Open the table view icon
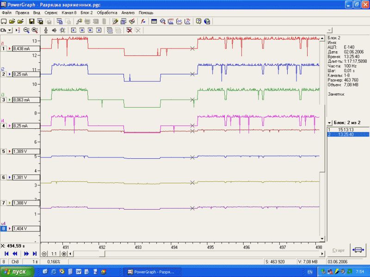This screenshot has width=370, height=277. click(154, 21)
